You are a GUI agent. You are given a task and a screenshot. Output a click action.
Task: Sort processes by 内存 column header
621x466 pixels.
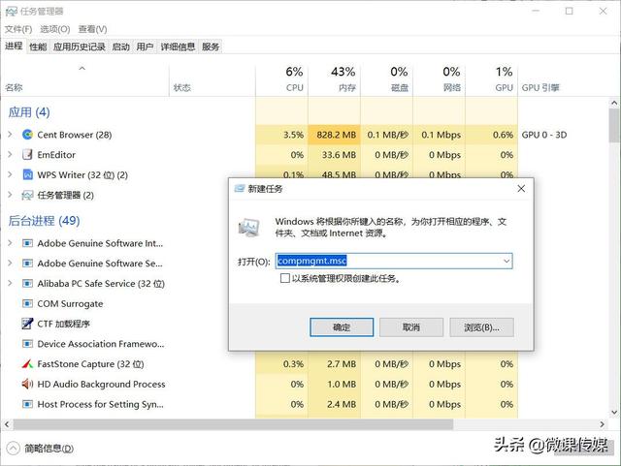(346, 87)
